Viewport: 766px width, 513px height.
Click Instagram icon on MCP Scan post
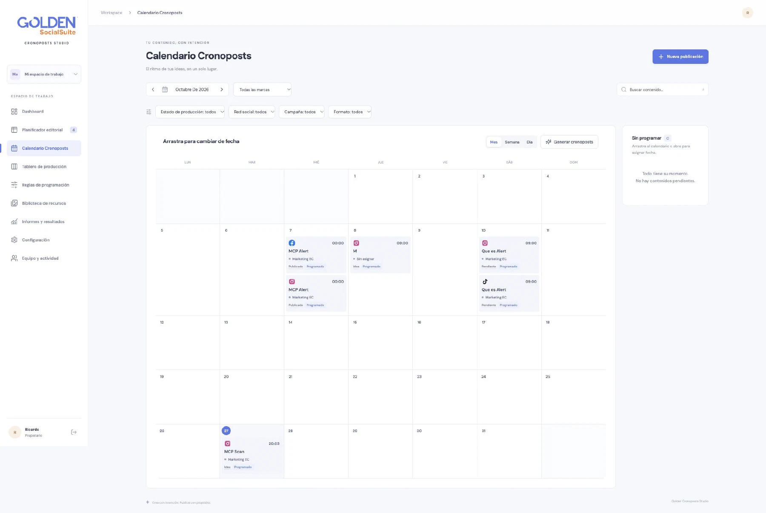coord(228,444)
